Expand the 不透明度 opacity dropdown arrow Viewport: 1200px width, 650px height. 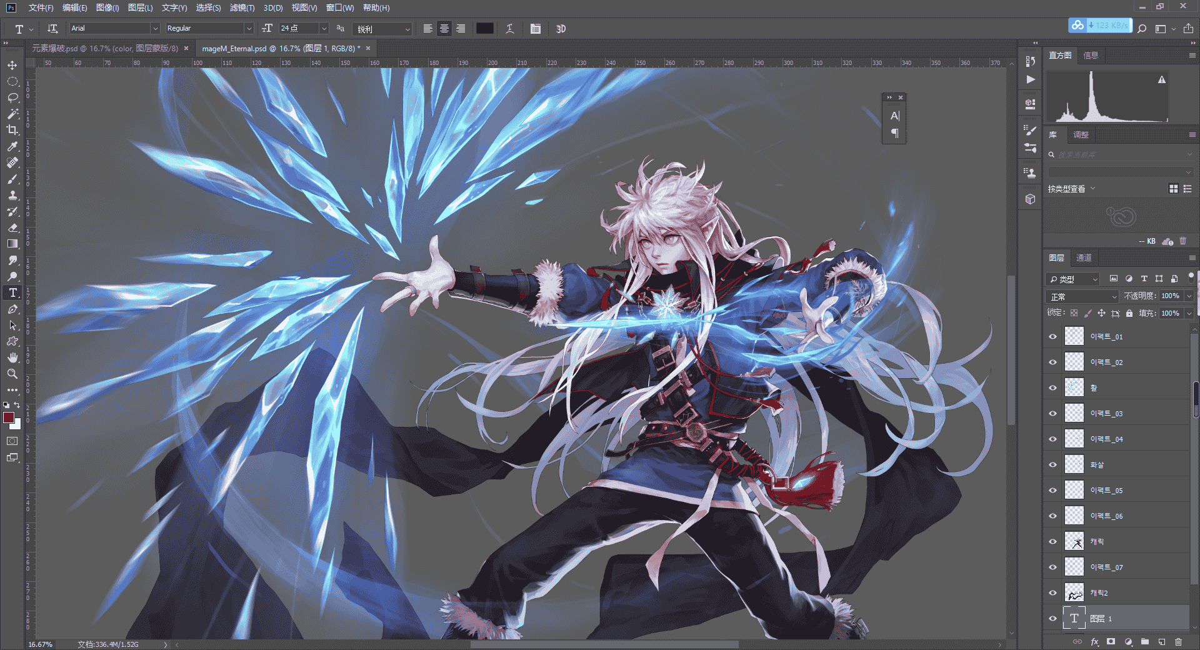coord(1189,296)
